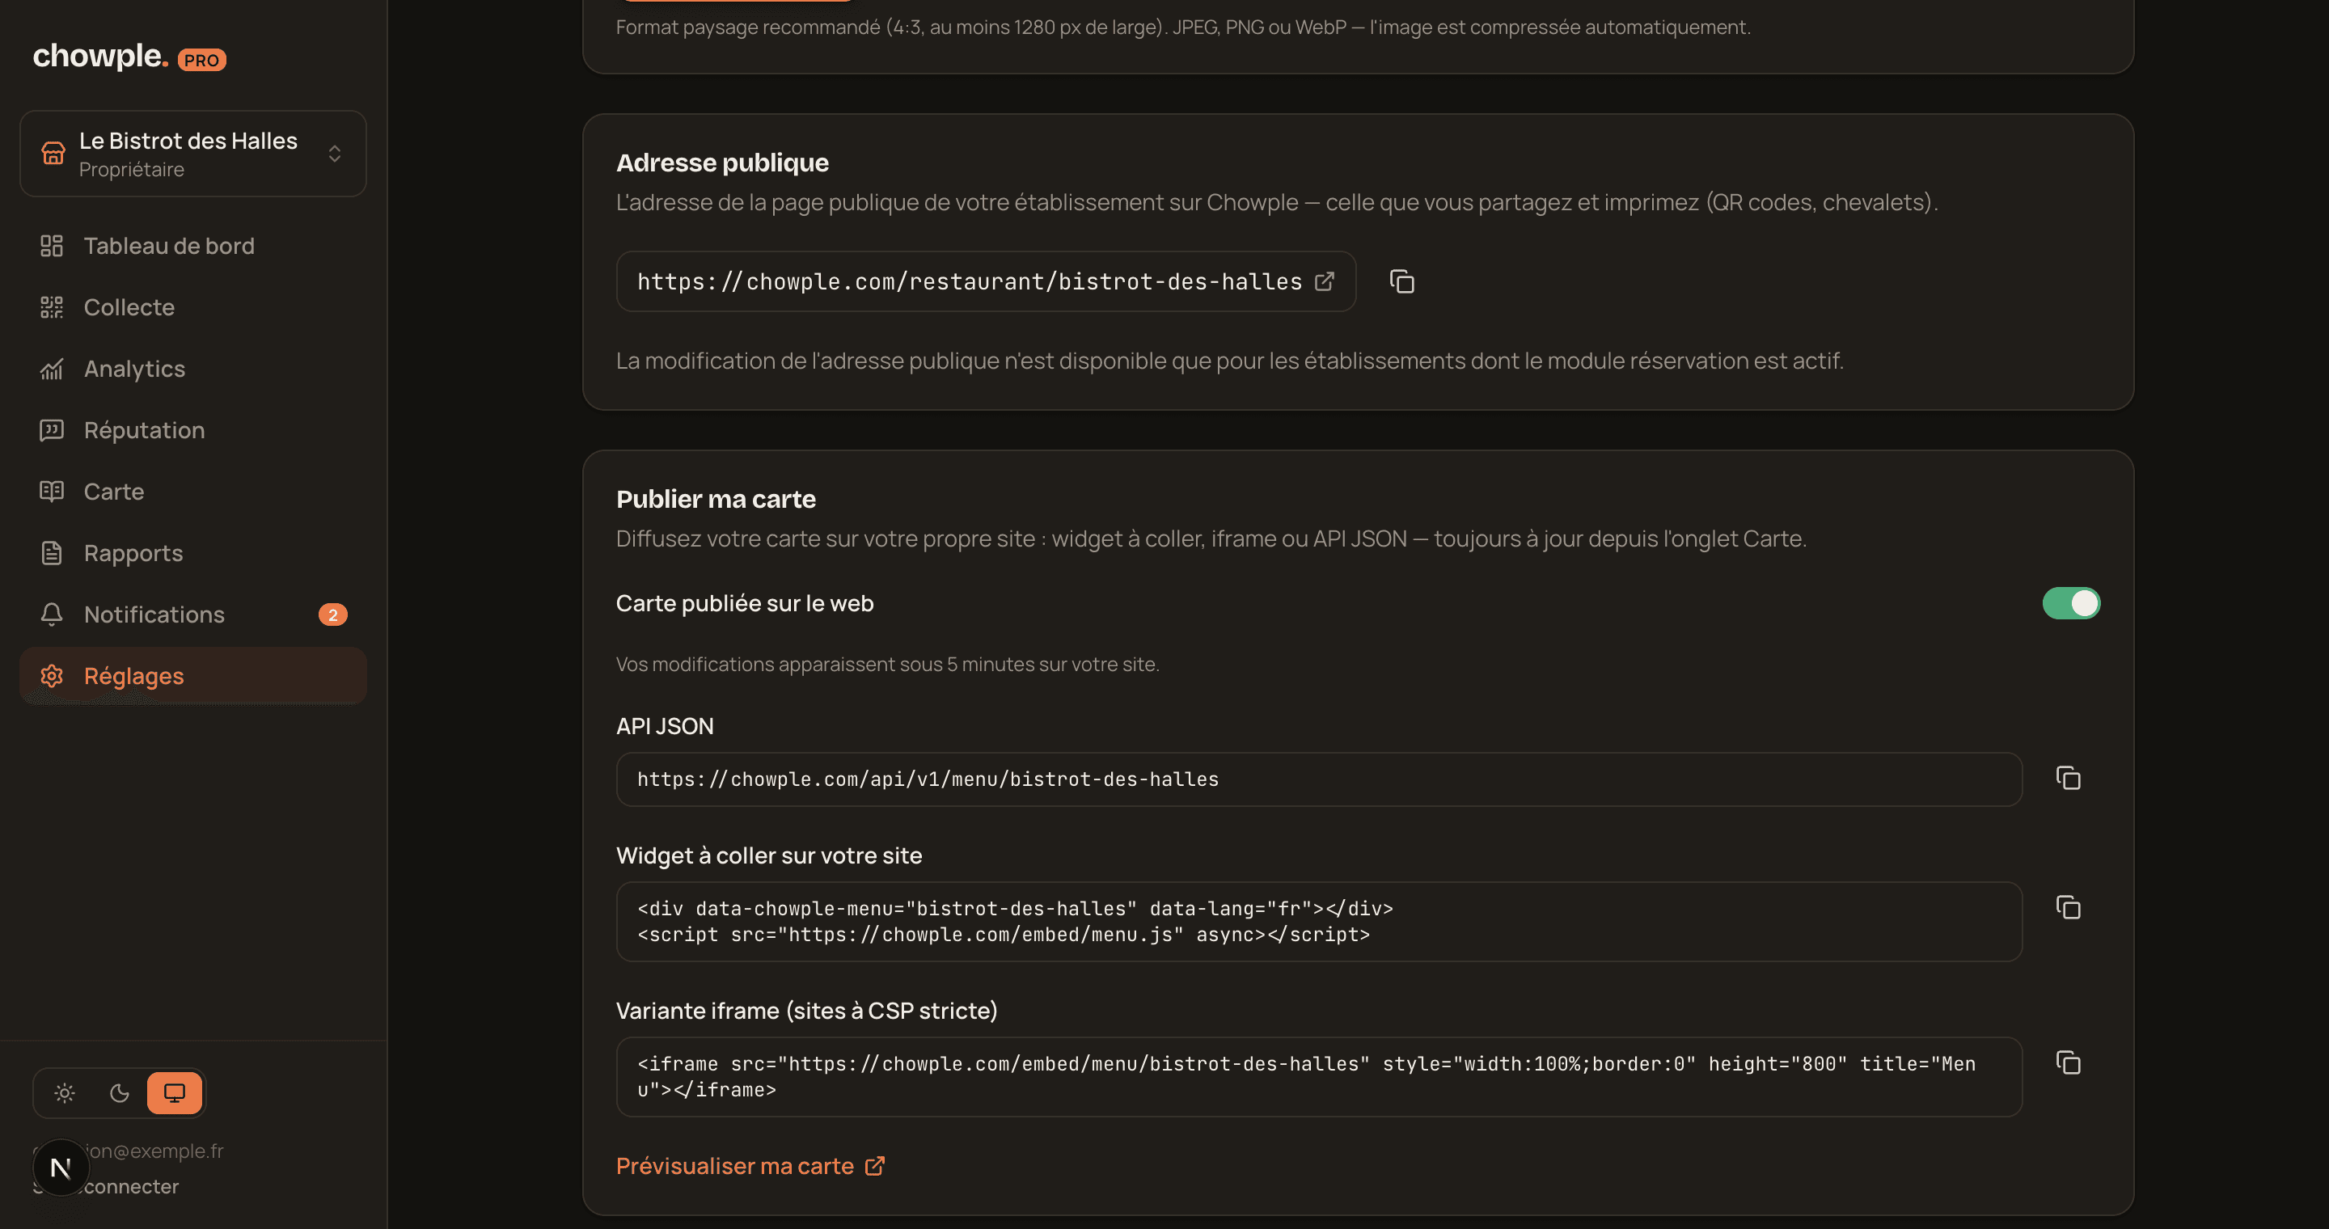
Task: Click the note about module réservation
Action: coord(1229,361)
